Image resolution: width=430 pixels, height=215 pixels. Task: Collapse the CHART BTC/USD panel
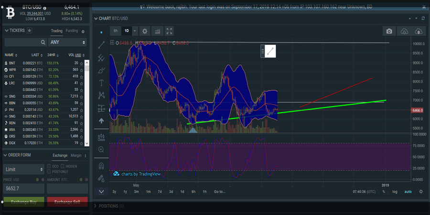pos(96,18)
